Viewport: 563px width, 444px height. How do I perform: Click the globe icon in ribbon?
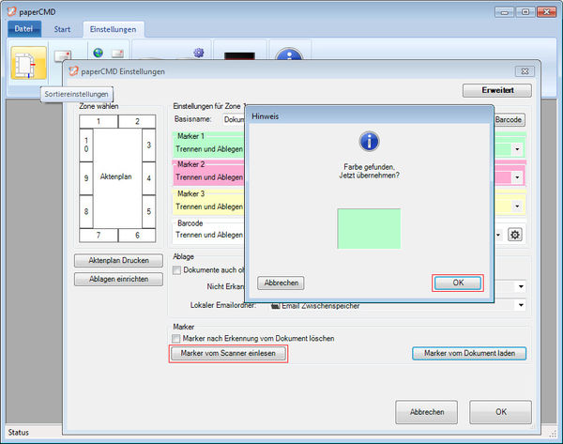[98, 53]
